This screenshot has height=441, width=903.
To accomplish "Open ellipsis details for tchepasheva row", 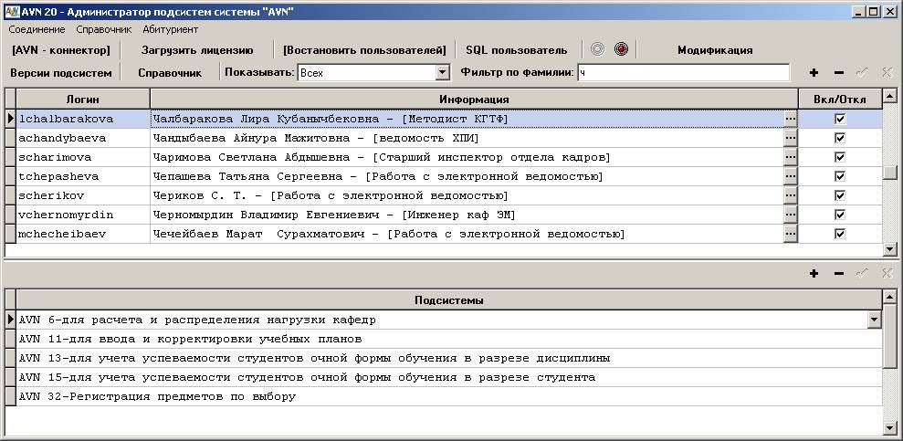I will [x=791, y=176].
